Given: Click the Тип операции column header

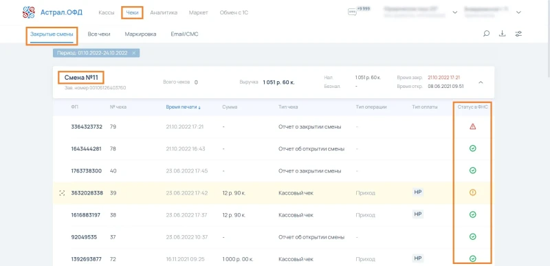Looking at the screenshot, I should click(371, 107).
